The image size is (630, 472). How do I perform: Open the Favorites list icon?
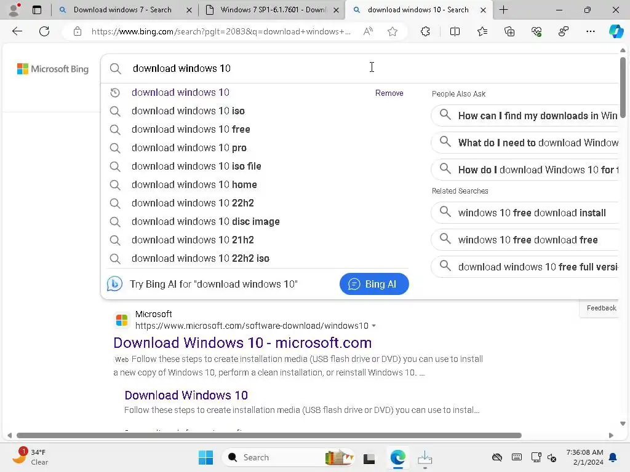(482, 31)
